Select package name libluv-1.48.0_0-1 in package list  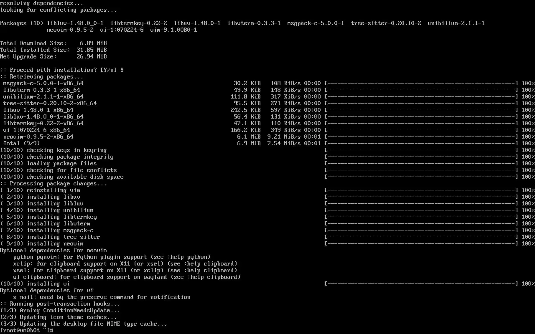(75, 23)
